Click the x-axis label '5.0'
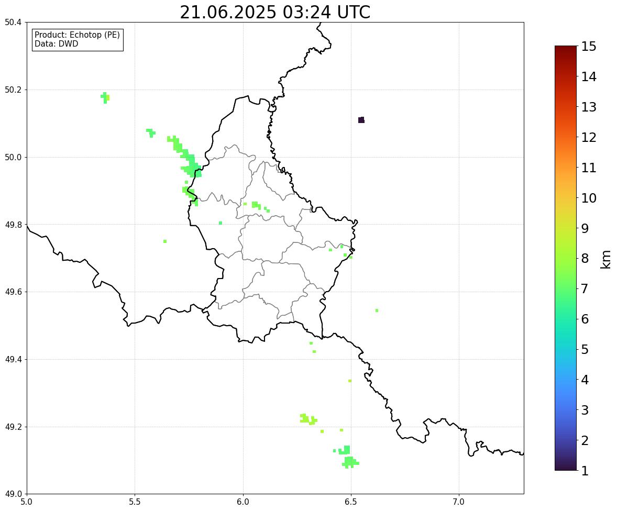This screenshot has width=617, height=511. coord(27,502)
